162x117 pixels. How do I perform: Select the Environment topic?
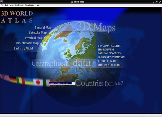[x=106, y=49]
